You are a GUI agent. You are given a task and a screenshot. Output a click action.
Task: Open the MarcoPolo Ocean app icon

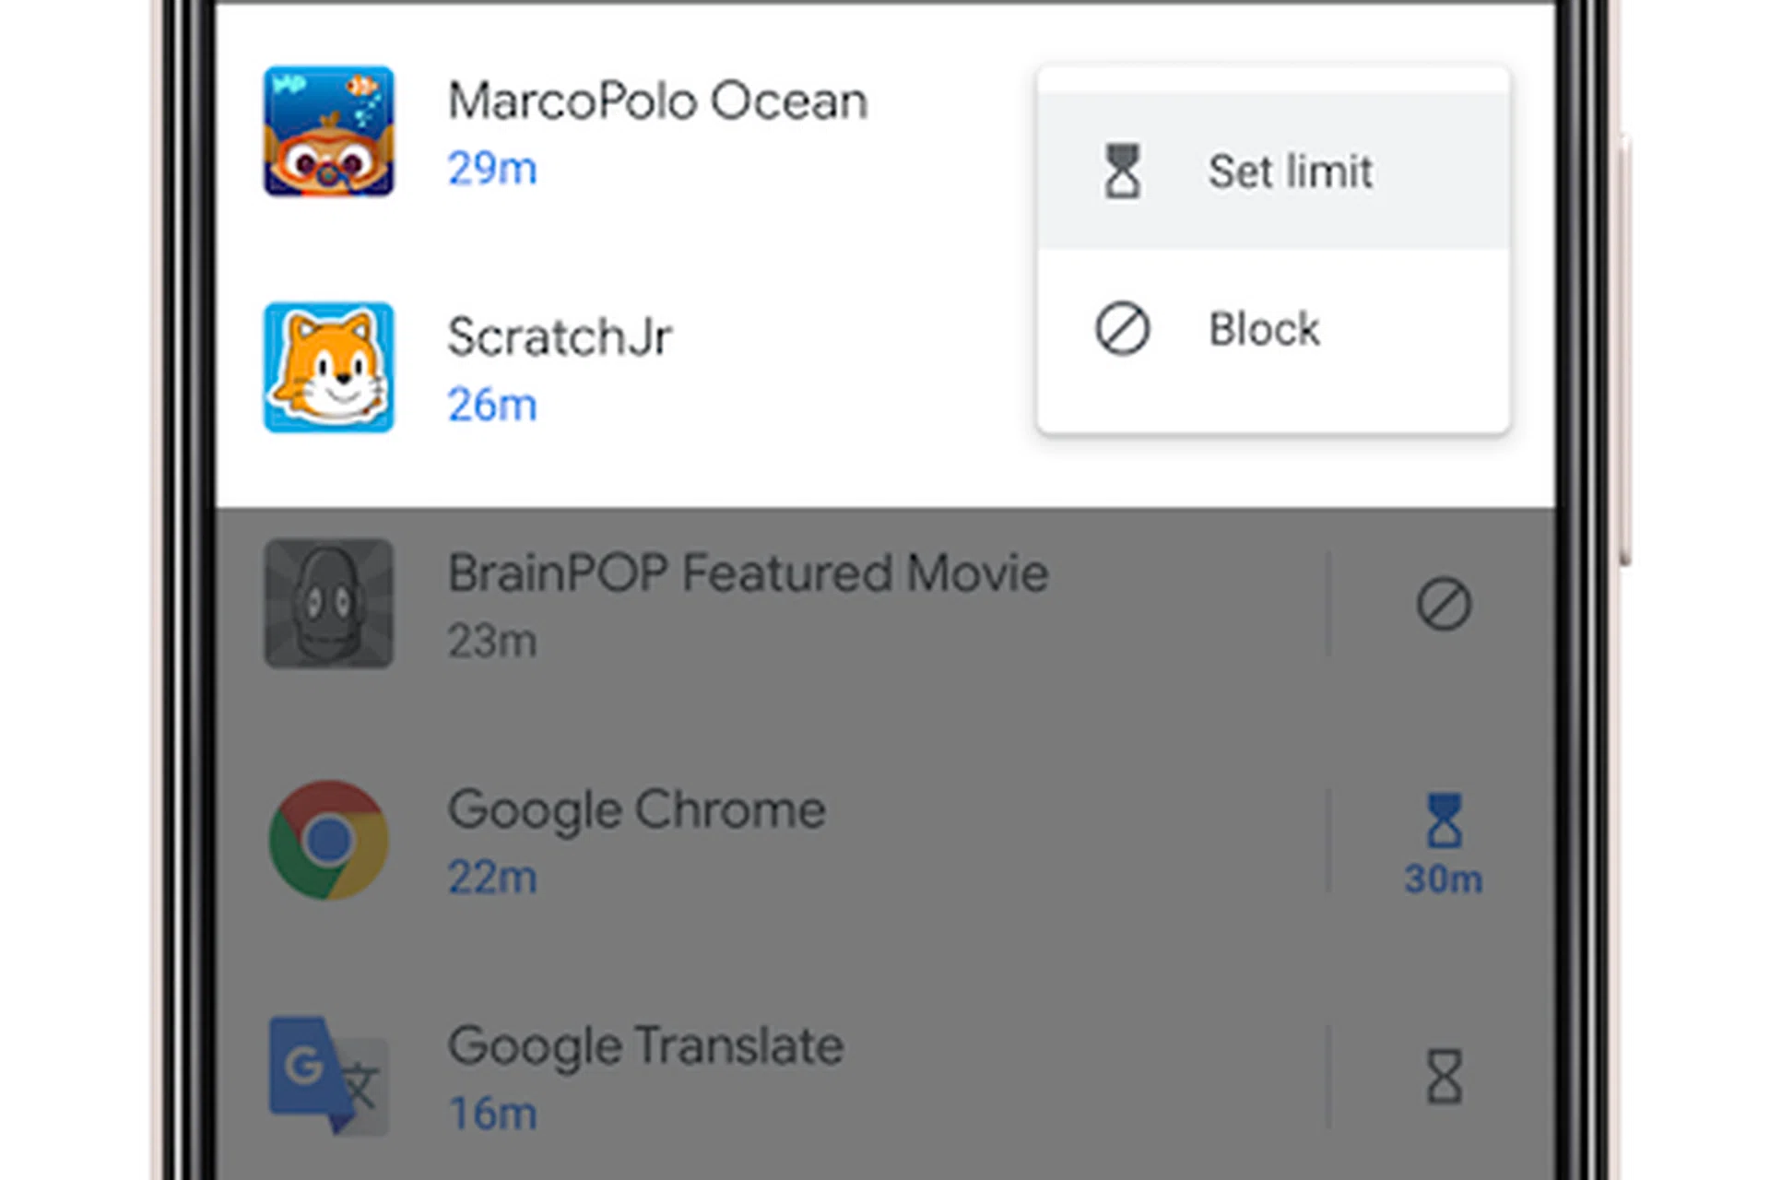tap(328, 131)
